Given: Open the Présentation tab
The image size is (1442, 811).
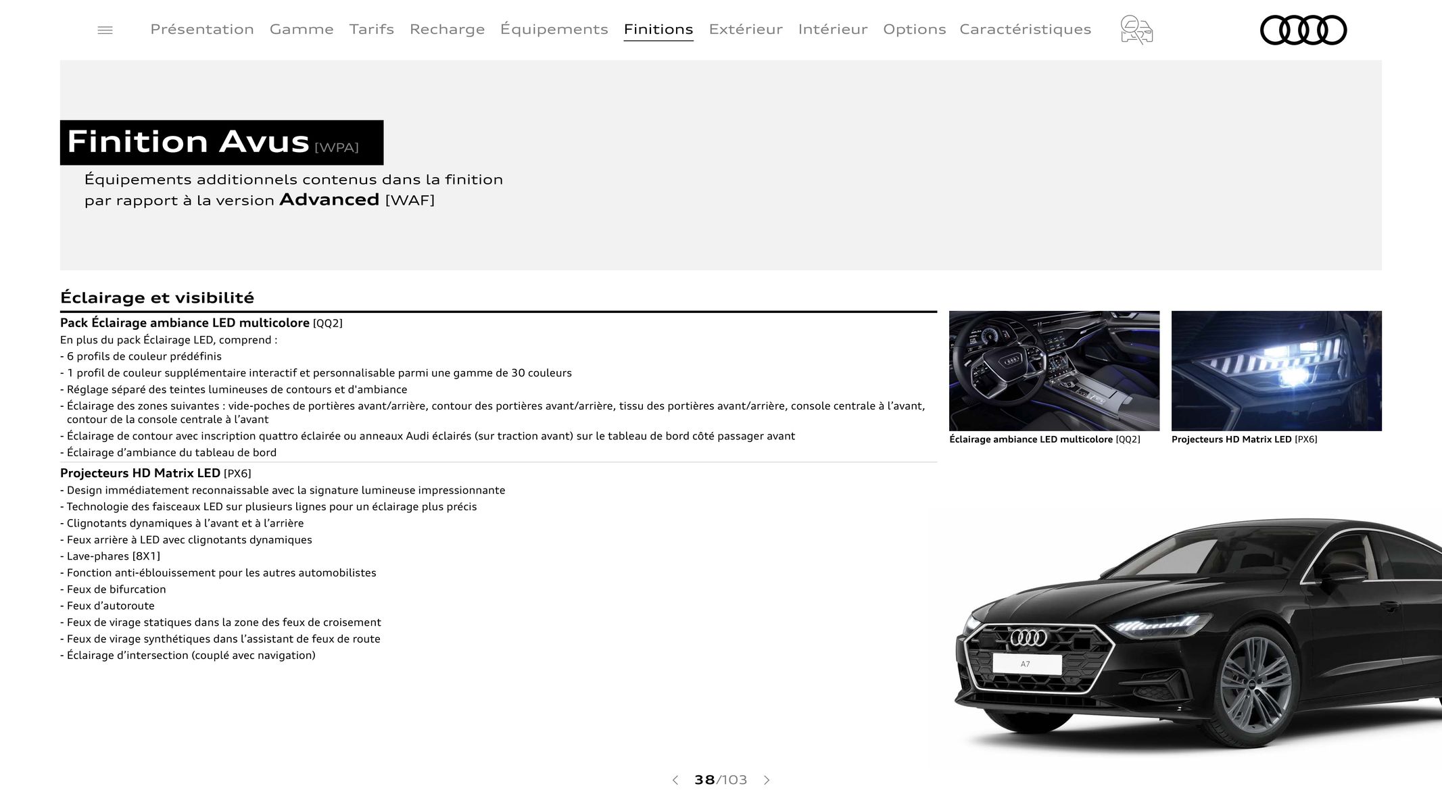Looking at the screenshot, I should coord(202,29).
